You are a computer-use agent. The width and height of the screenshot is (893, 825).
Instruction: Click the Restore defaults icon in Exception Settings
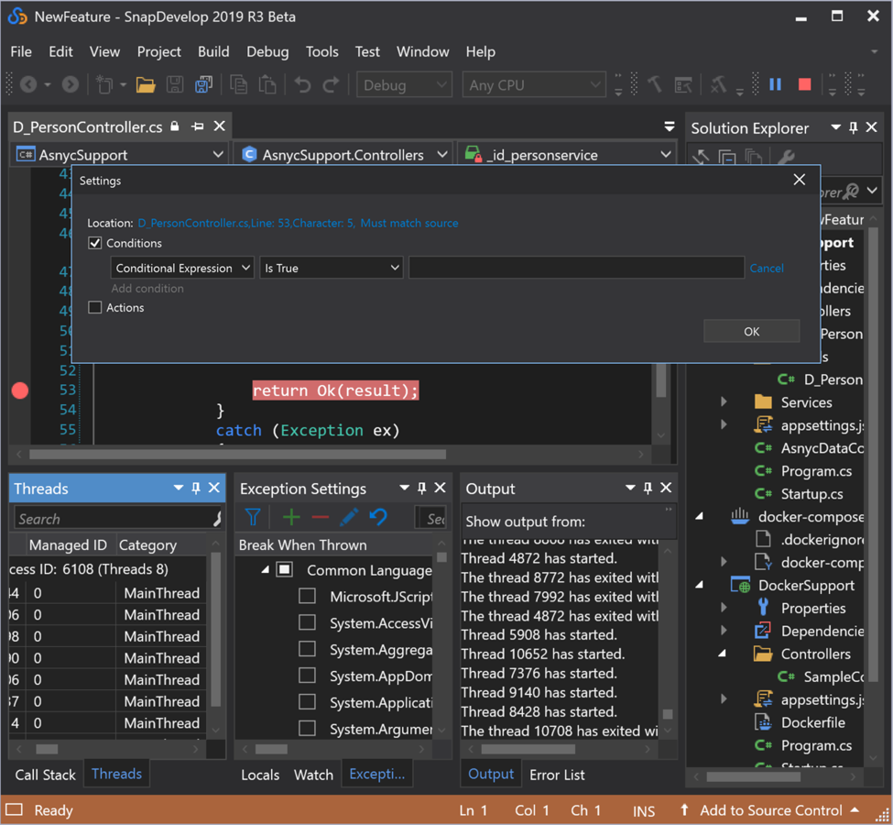point(378,518)
